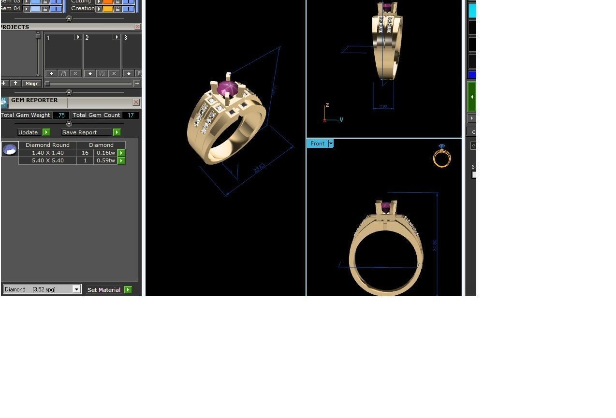Open the Front viewport view dropdown
The height and width of the screenshot is (418, 616).
(331, 144)
